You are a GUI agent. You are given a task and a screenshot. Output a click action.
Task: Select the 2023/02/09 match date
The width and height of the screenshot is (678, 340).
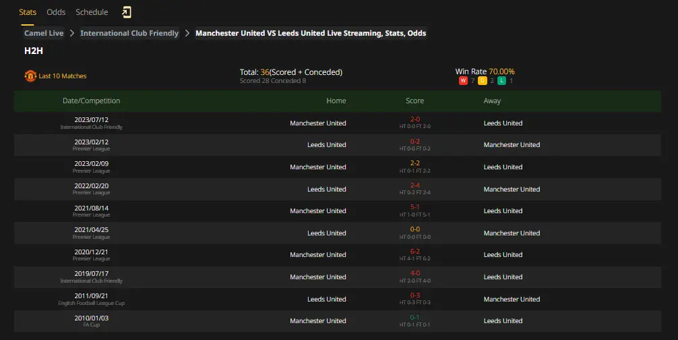click(x=91, y=163)
